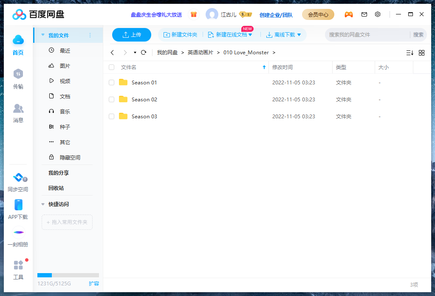Screen dimensions: 435x296
Task: Click the 上传 upload button
Action: point(132,35)
